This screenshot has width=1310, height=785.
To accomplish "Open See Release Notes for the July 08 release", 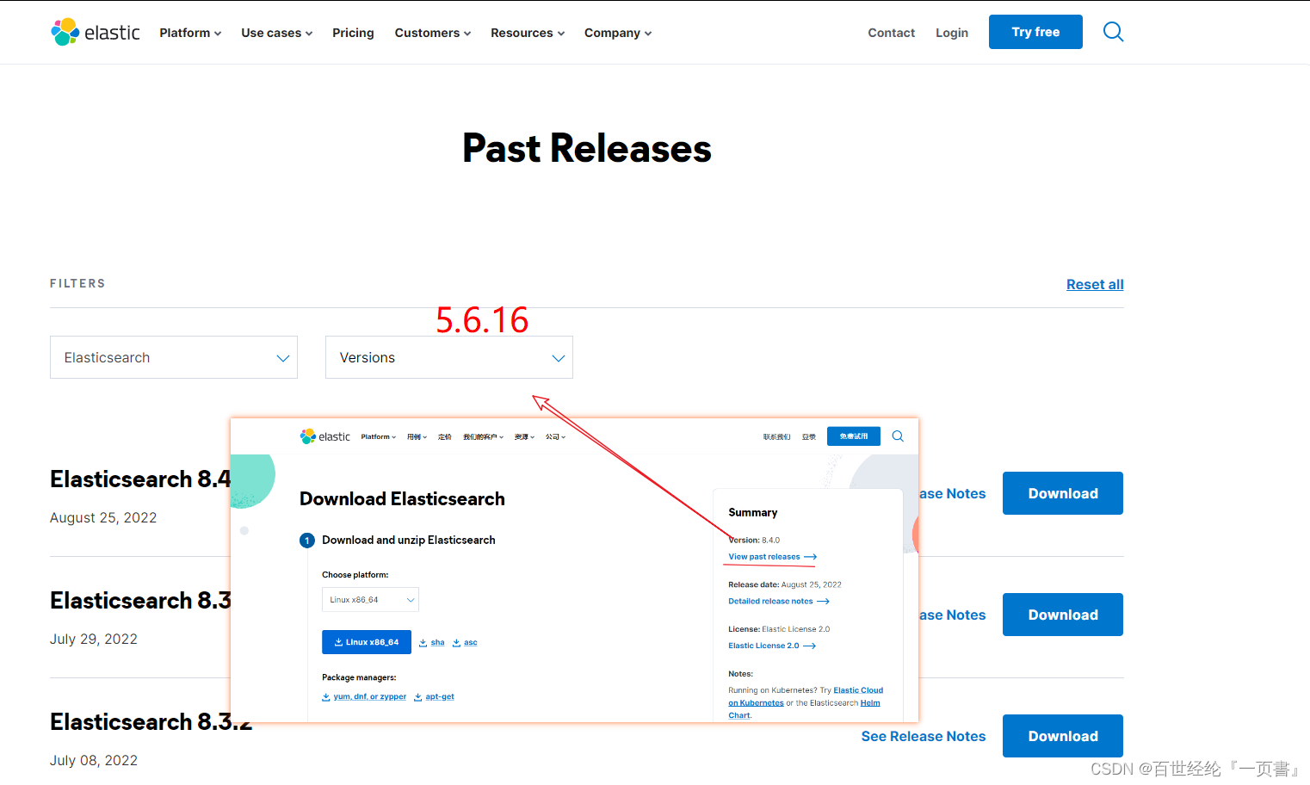I will pyautogui.click(x=924, y=736).
